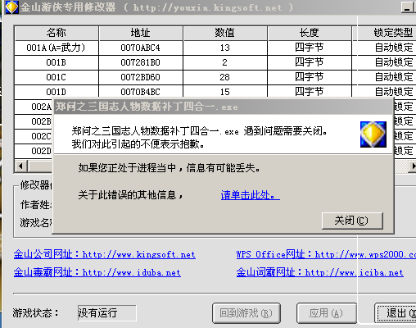
Task: Click 四字节 length cell in 001C row
Action: pyautogui.click(x=310, y=77)
